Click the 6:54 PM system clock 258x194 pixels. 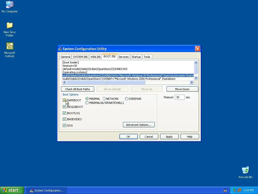point(248,190)
